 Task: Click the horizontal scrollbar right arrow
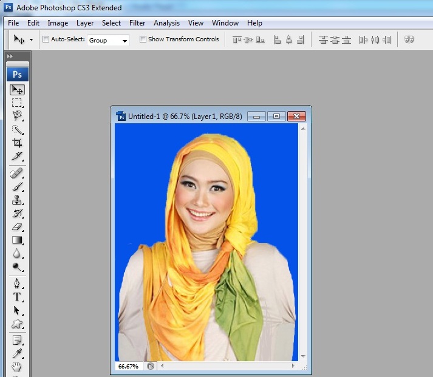tap(293, 366)
